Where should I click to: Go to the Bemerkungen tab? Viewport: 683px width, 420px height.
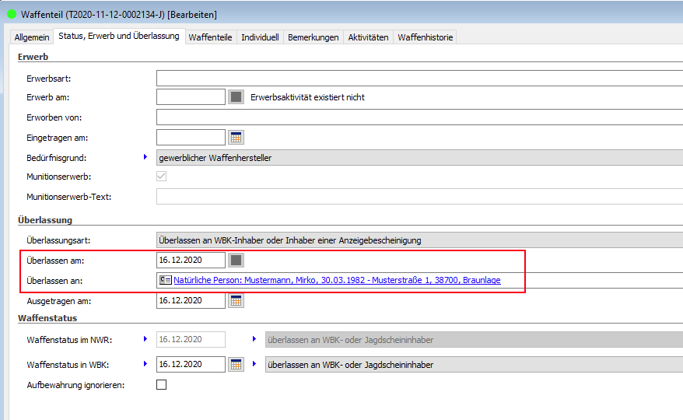[x=313, y=37]
